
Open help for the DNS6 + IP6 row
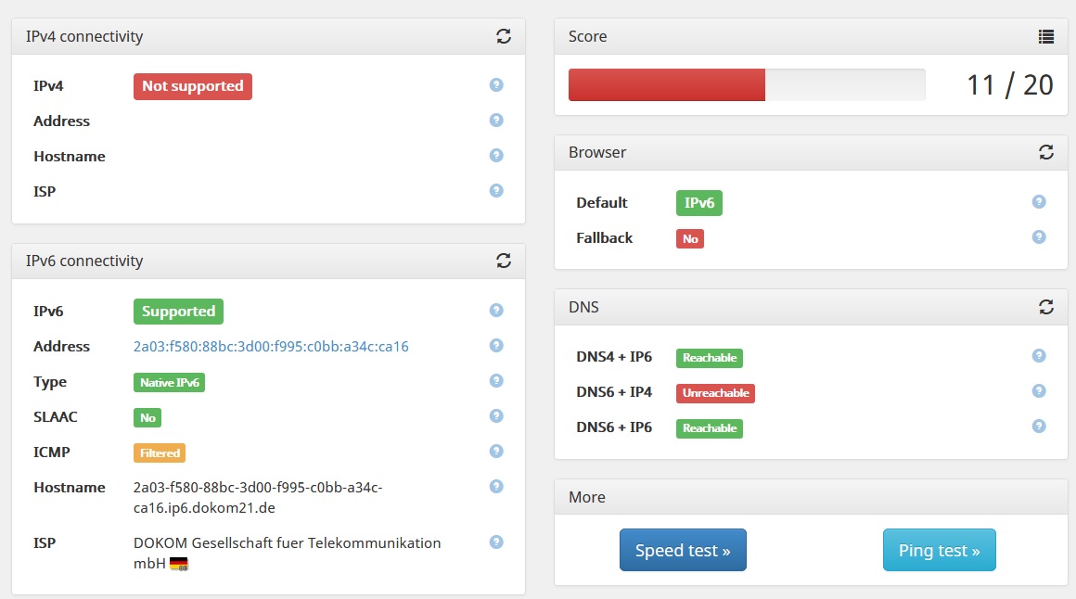1039,427
